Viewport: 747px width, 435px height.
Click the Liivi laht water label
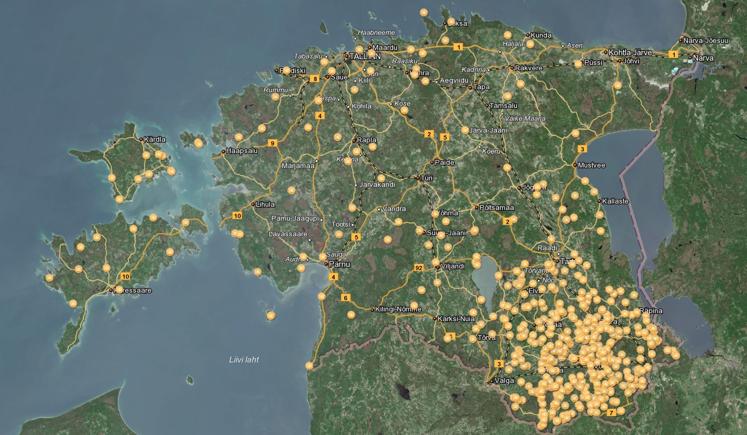[x=244, y=360]
